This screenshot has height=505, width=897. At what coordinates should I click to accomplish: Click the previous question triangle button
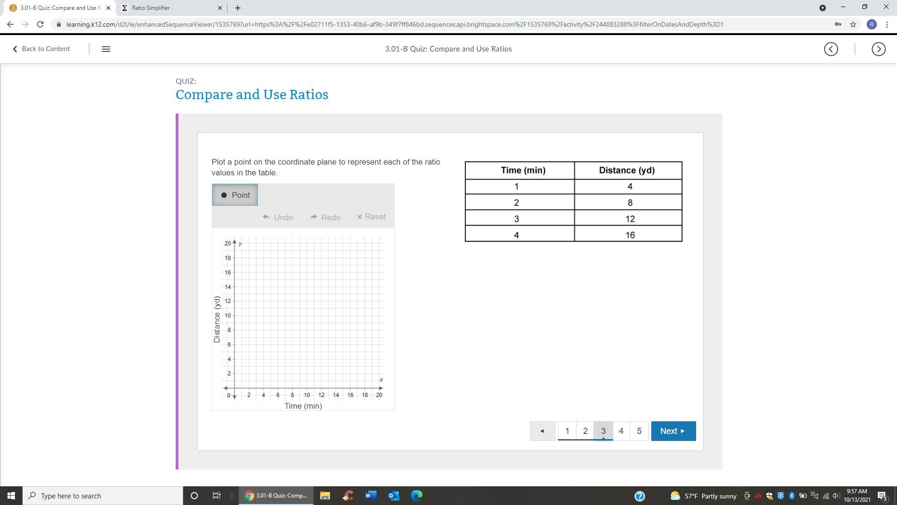[542, 431]
